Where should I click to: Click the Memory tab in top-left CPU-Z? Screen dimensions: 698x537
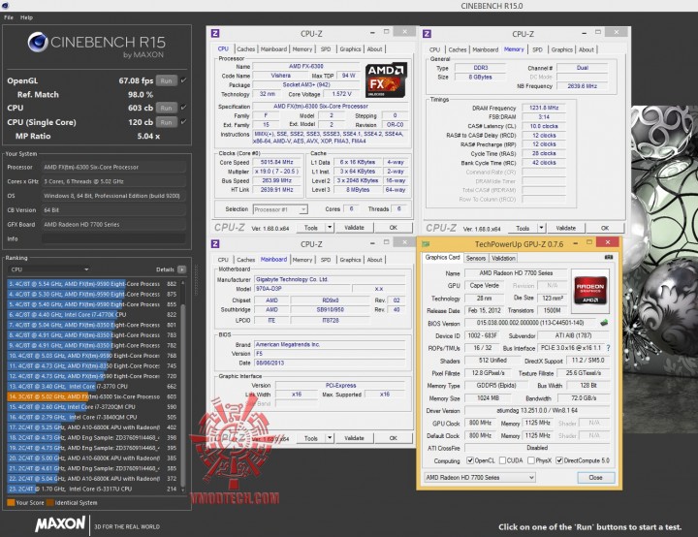click(302, 49)
